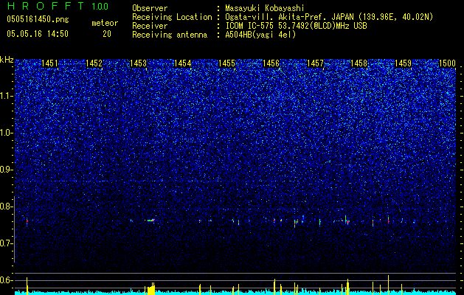Click the meteor count value 20
Image resolution: width=464 pixels, height=295 pixels.
(x=107, y=34)
